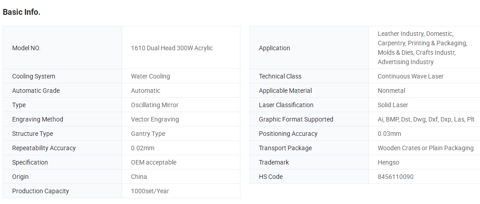Click the Hengso trademark value

(388, 162)
